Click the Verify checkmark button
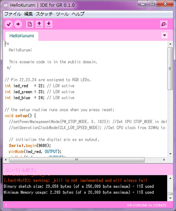This screenshot has height=211, width=176. (x=9, y=24)
